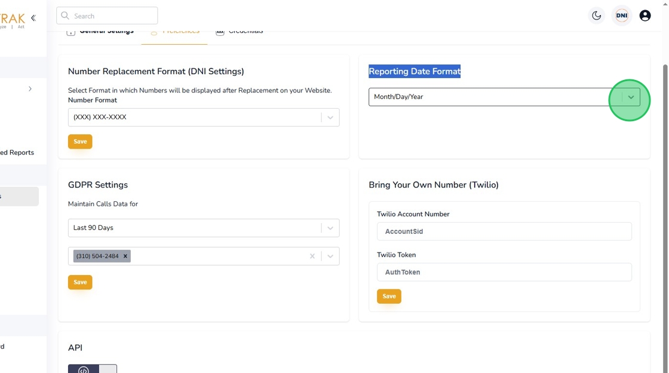Viewport: 669px width, 373px height.
Task: Collapse sidebar with double-chevron icon
Action: coord(33,18)
